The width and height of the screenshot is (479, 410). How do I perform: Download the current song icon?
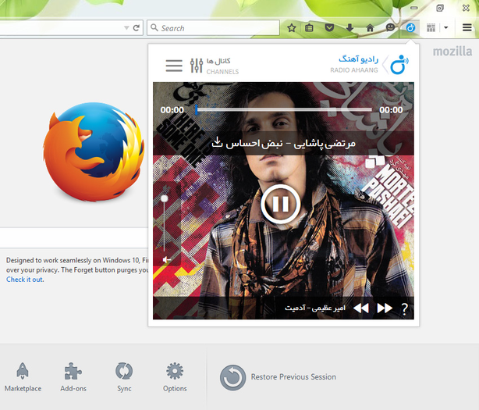tap(217, 142)
